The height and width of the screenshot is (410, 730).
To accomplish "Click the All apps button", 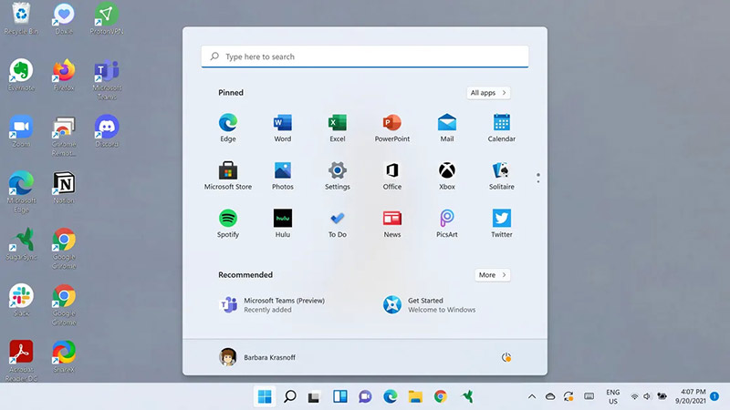I will tap(488, 93).
